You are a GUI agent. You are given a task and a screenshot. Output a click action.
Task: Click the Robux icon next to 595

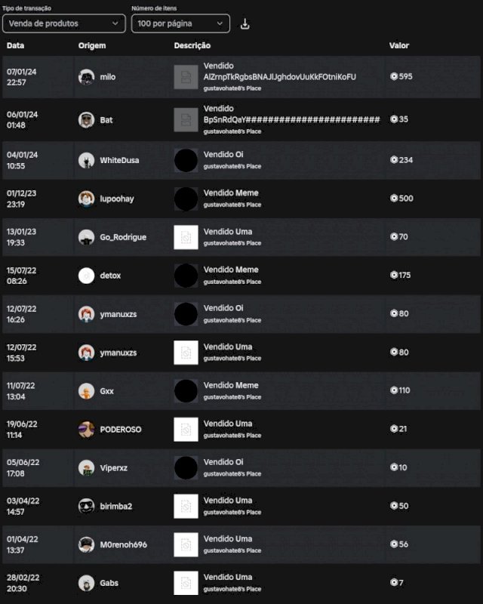(x=393, y=77)
